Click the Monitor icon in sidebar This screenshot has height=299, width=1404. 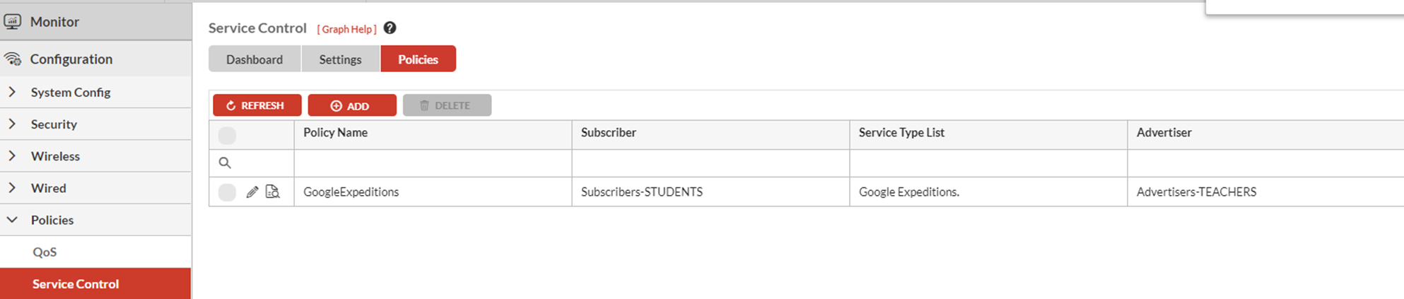[x=13, y=22]
